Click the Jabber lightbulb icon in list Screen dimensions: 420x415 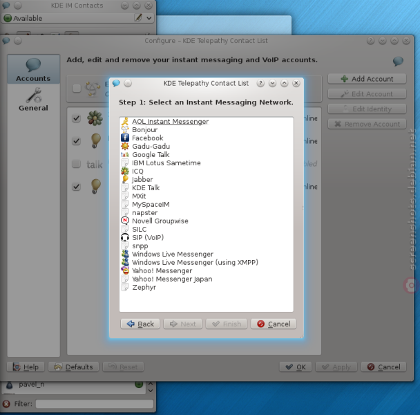125,179
